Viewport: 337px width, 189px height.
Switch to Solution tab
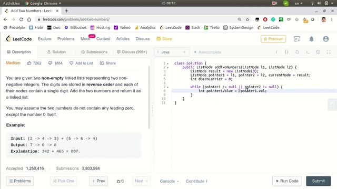tap(56, 52)
